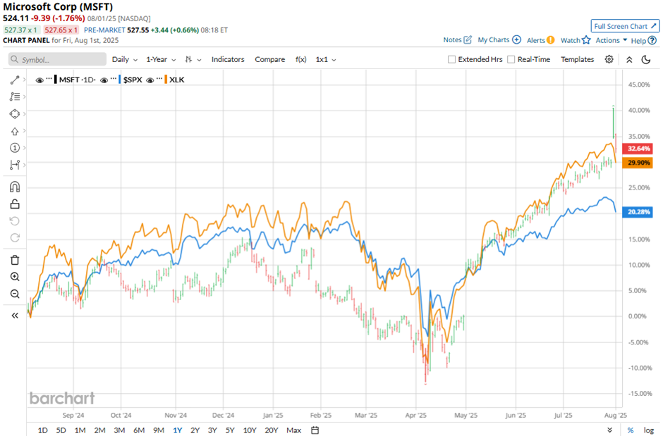663x436 pixels.
Task: Open the date range calendar icon
Action: tap(315, 430)
